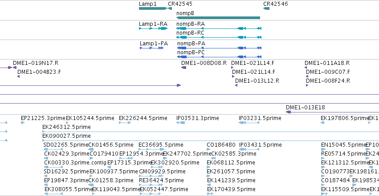Select the EK308055.5prime label
379x196 pixels.
[69, 189]
